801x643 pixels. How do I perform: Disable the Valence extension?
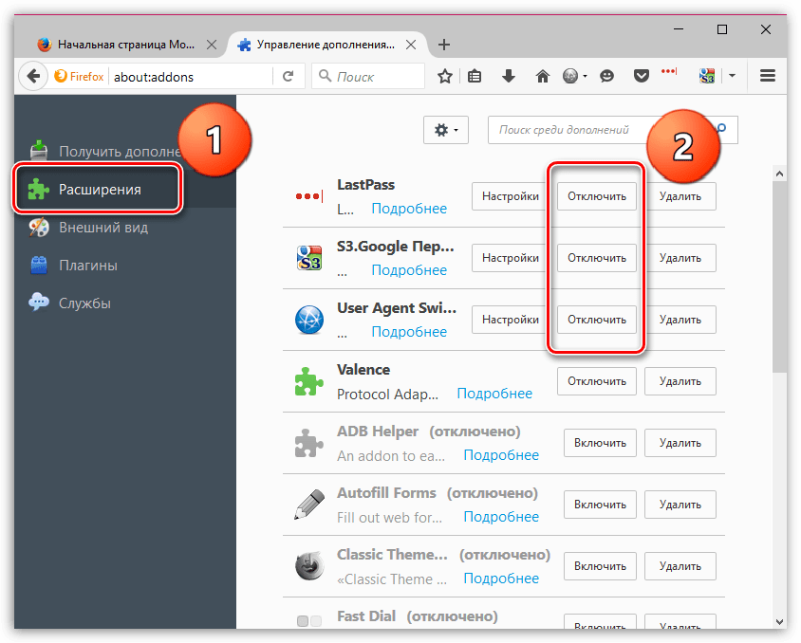597,381
